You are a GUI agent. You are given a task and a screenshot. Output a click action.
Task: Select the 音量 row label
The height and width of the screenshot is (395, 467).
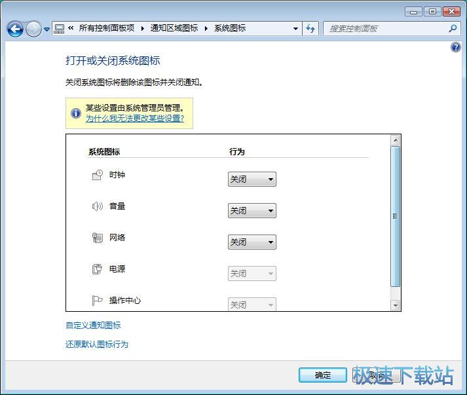tap(117, 206)
